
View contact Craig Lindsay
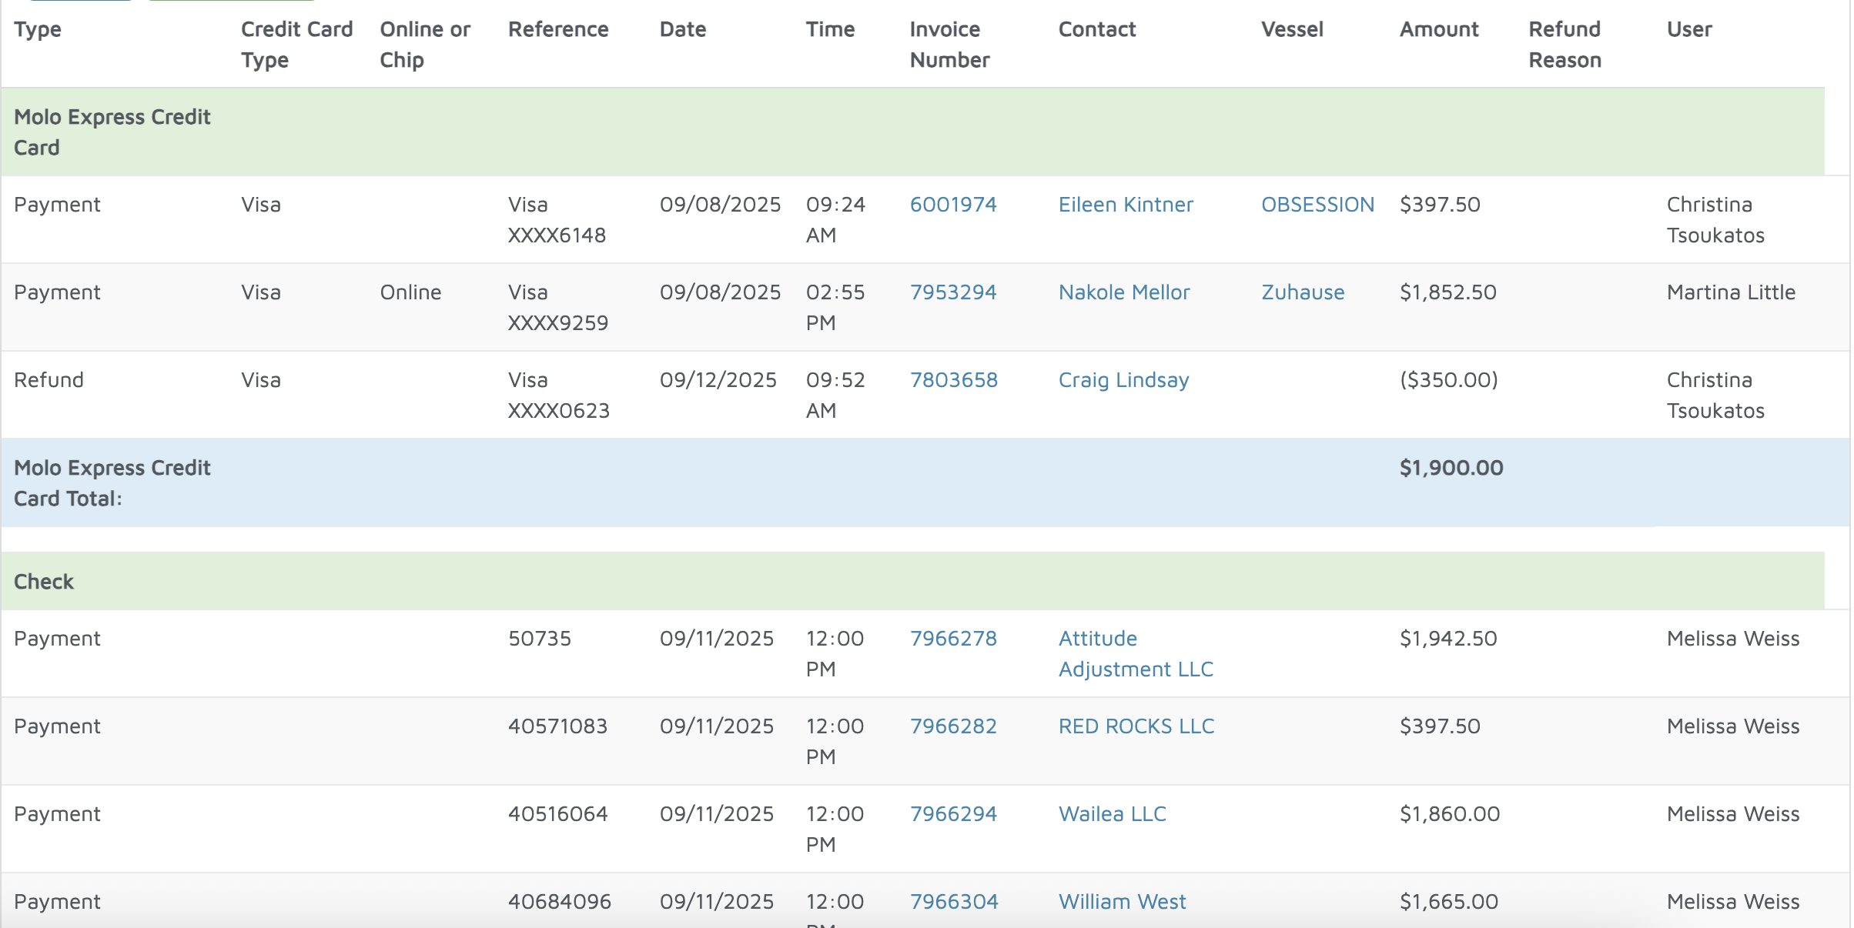1123,380
